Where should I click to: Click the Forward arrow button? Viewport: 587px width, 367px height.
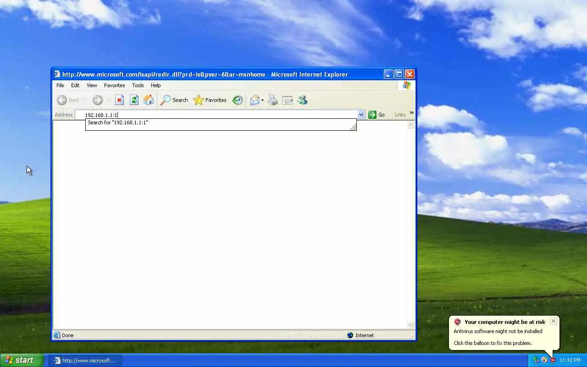point(97,100)
